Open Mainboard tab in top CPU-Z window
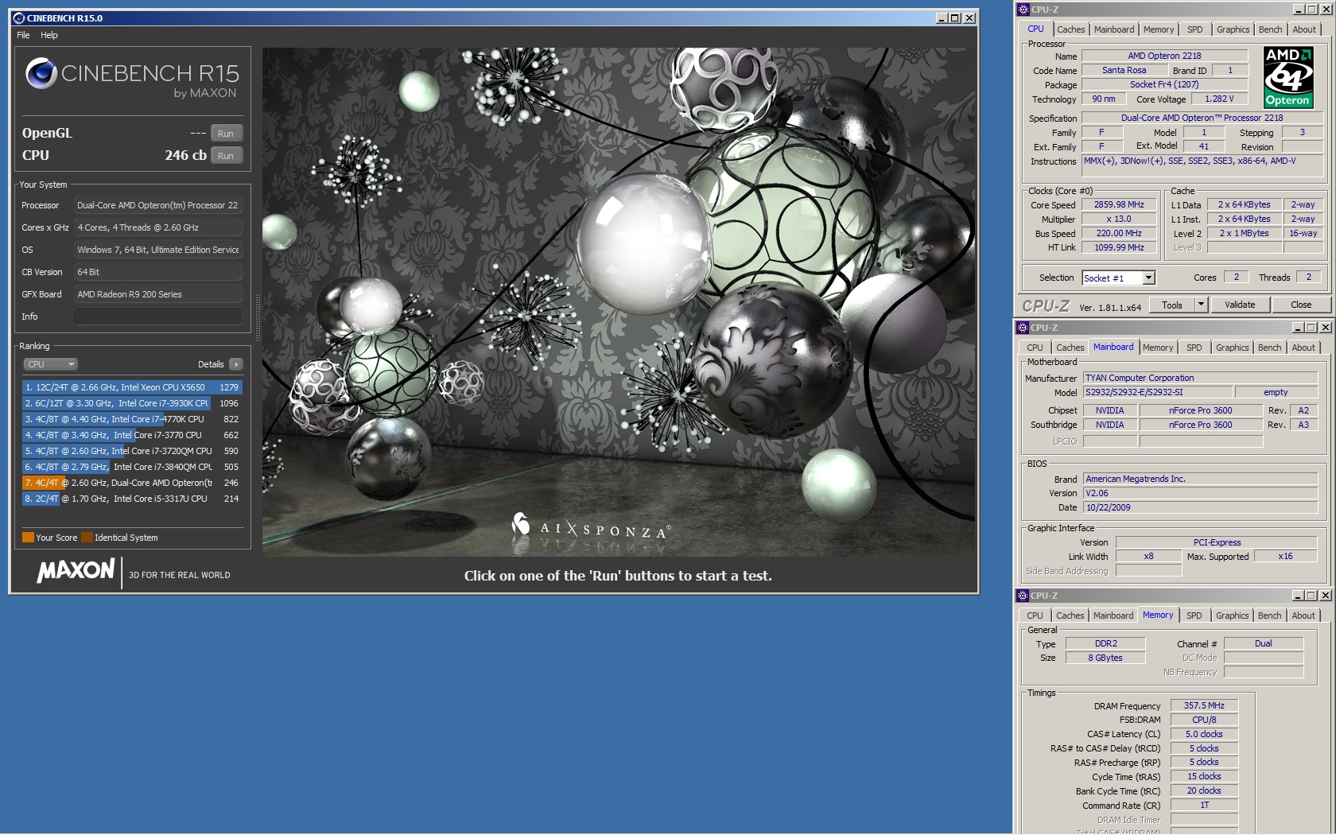 [x=1114, y=29]
